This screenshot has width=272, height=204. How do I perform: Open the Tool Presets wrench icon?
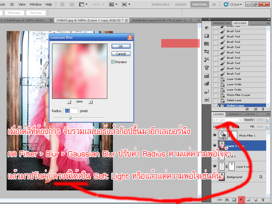(206, 59)
